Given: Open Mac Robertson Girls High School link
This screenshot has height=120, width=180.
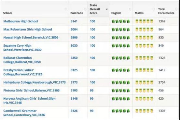Looking at the screenshot, I should click(x=28, y=30).
